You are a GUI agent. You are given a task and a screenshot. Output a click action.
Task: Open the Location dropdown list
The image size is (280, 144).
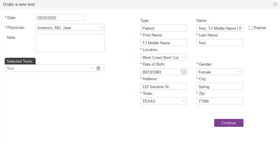(x=184, y=57)
